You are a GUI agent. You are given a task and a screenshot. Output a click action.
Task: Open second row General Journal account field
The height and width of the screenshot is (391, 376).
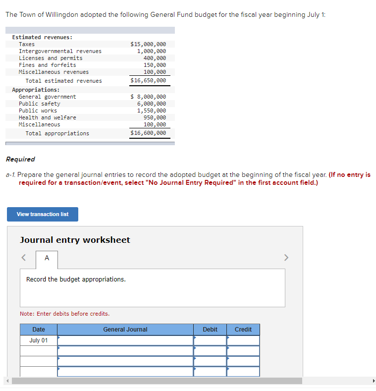(125, 351)
